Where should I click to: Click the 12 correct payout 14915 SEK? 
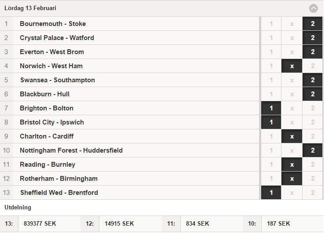(x=119, y=223)
